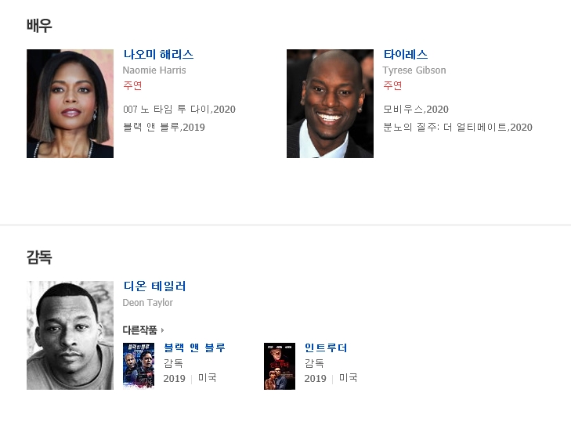Screen dimensions: 571x425
Task: Expand the 다른작품 arrow
Action: (x=162, y=330)
